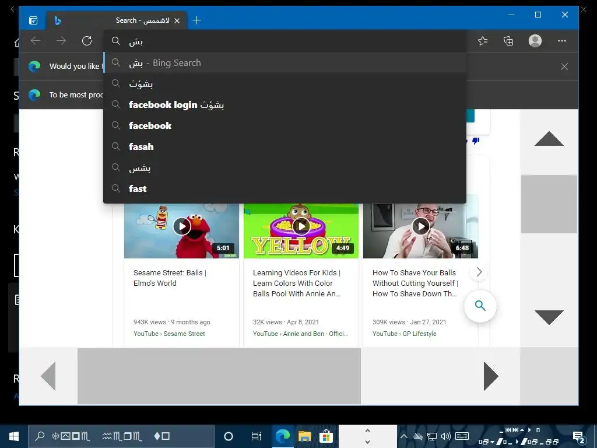597x448 pixels.
Task: Open the tab actions menu icon
Action: pos(33,20)
